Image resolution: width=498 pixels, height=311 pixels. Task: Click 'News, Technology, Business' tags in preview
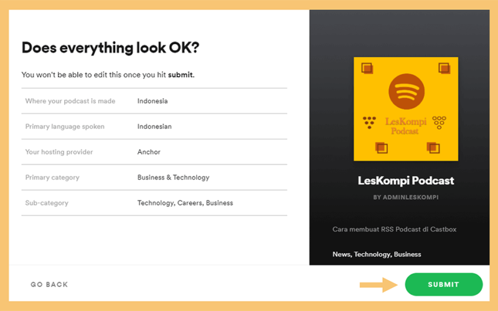[377, 254]
